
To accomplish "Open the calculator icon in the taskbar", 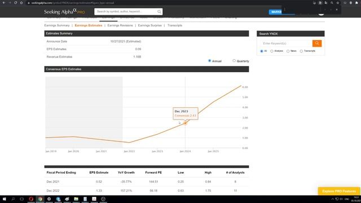I will [85, 199].
